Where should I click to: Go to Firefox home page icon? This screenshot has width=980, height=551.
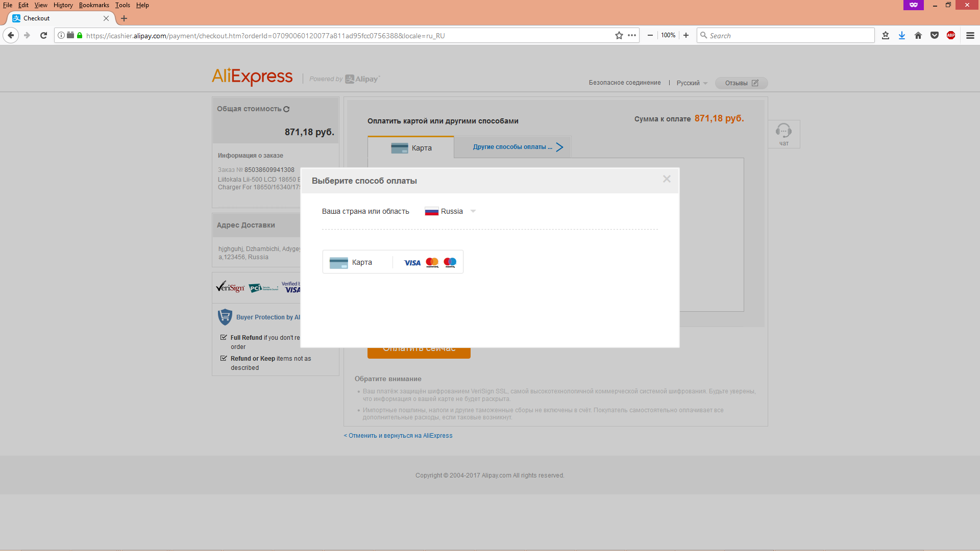[918, 36]
